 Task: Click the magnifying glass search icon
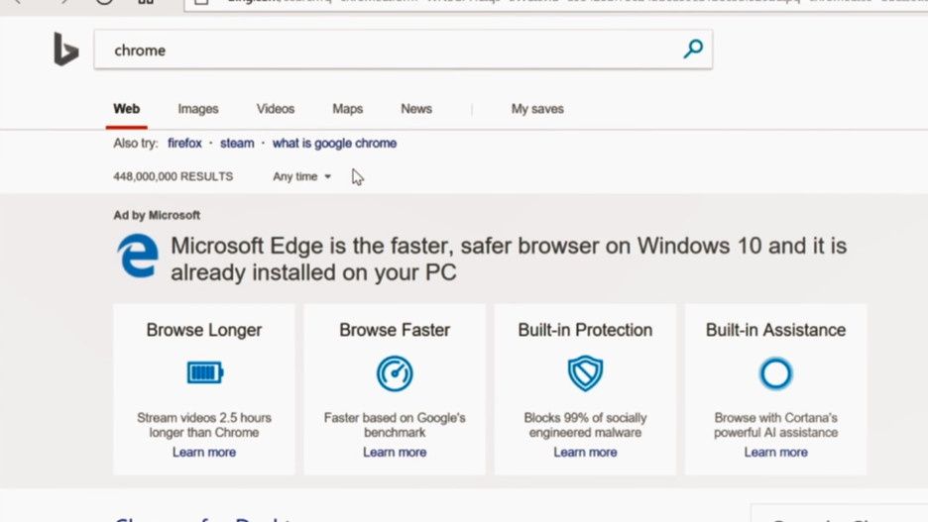pos(693,50)
